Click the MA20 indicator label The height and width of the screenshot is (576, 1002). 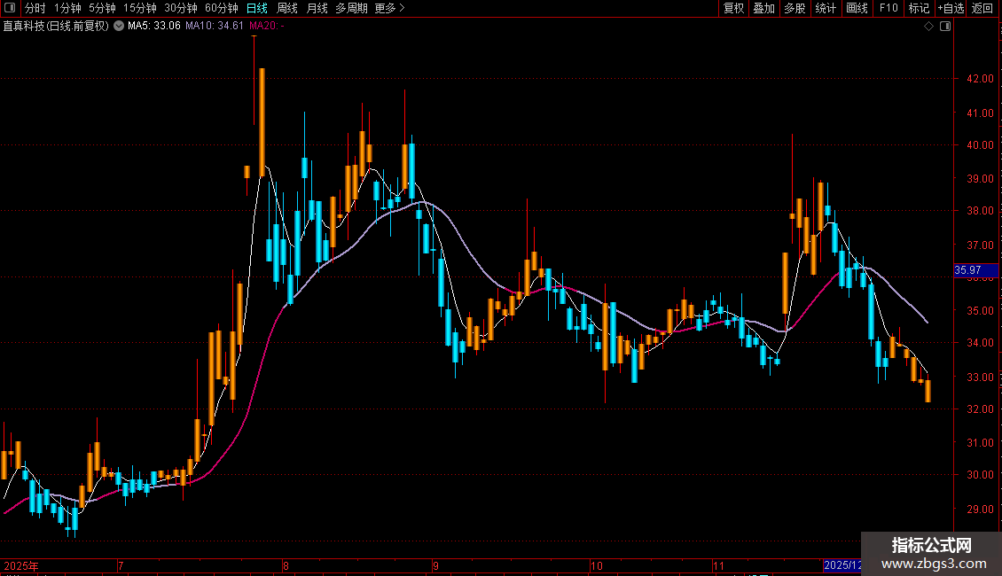tap(267, 26)
